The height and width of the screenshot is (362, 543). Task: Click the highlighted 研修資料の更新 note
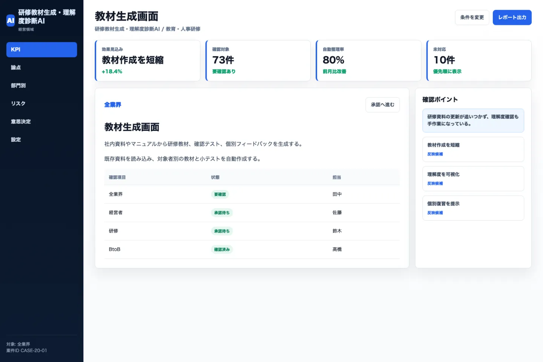pos(473,121)
